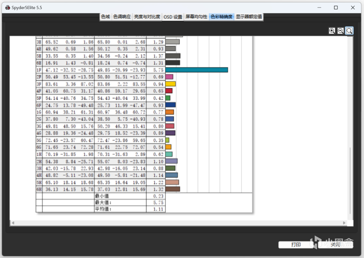This screenshot has height=258, width=364.
Task: Click value 72.45 in row 5G
Action: (52, 140)
